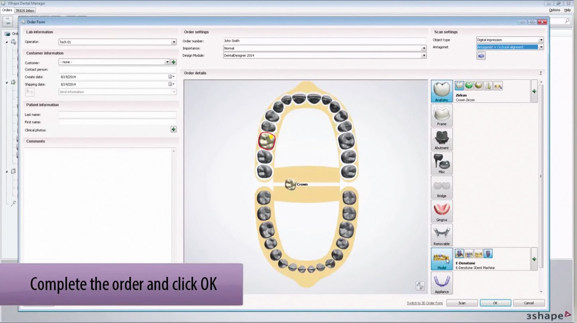The height and width of the screenshot is (323, 577).
Task: Pick the first white crown anatomy type
Action: 459,85
